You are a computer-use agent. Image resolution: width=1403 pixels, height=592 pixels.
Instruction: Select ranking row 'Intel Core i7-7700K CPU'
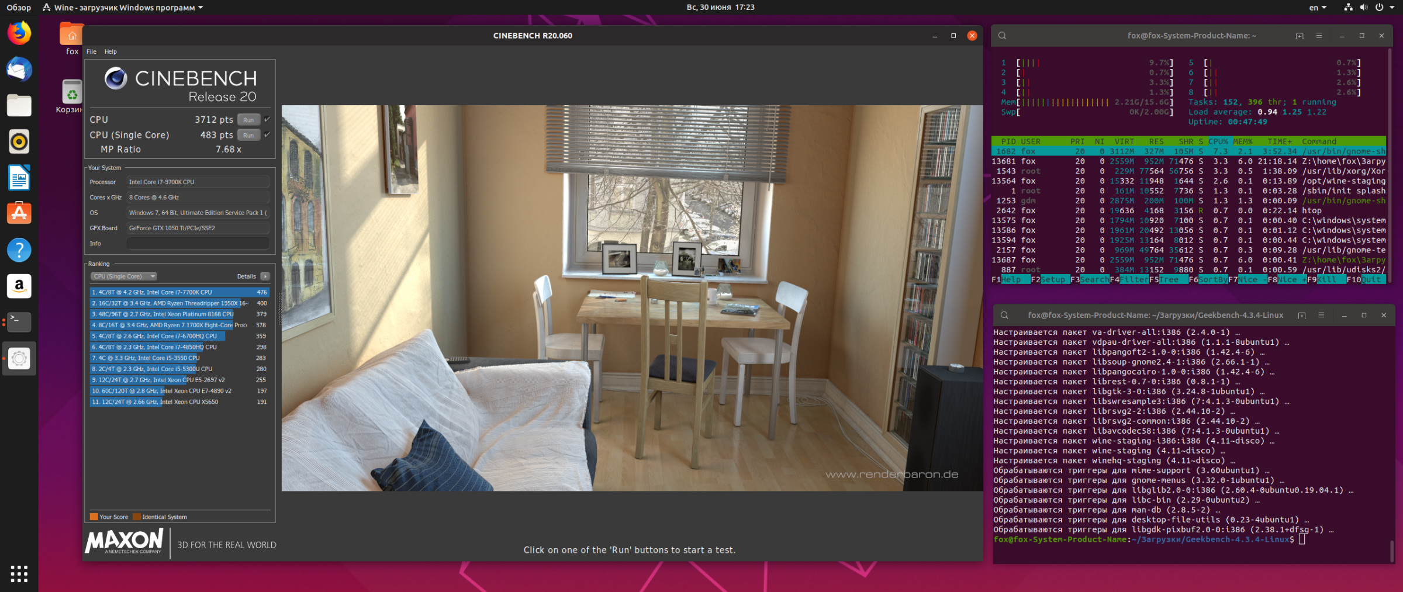(179, 292)
